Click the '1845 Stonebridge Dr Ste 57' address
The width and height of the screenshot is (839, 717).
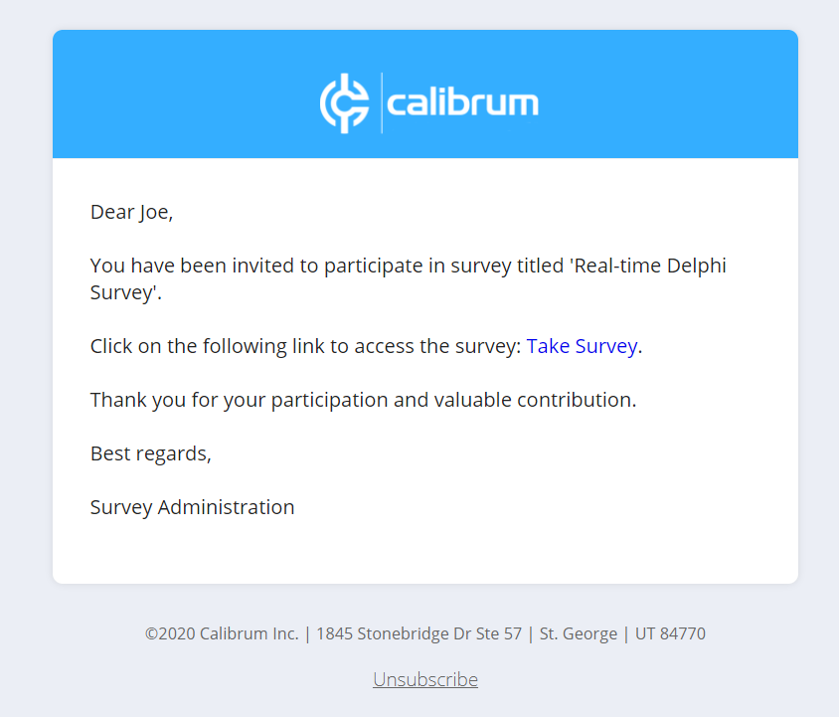pyautogui.click(x=419, y=633)
